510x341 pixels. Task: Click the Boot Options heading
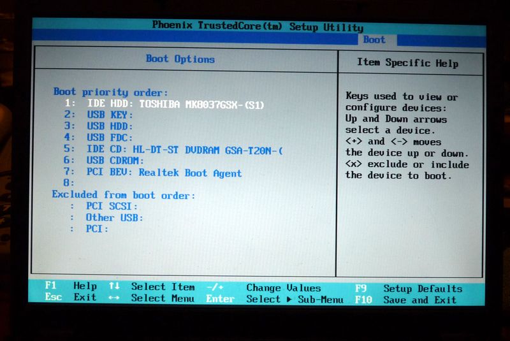tap(180, 59)
